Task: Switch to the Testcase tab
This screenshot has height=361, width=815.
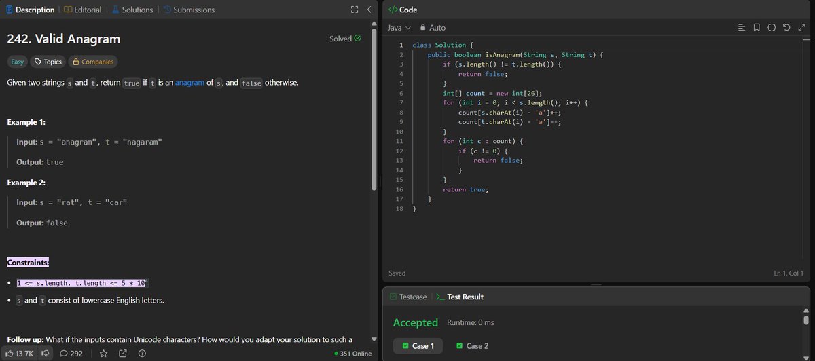Action: (x=408, y=297)
